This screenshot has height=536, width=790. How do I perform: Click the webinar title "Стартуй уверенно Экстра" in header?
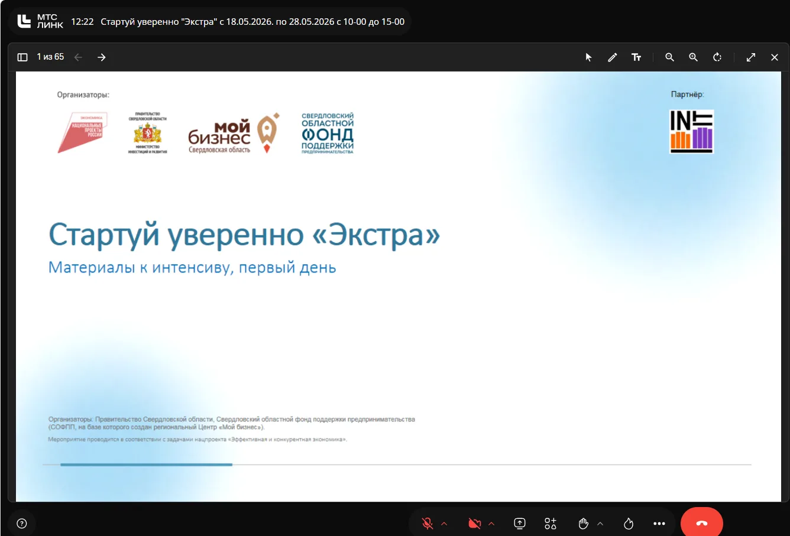tap(253, 22)
